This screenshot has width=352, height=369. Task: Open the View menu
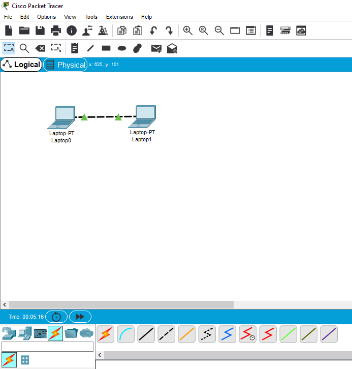70,17
